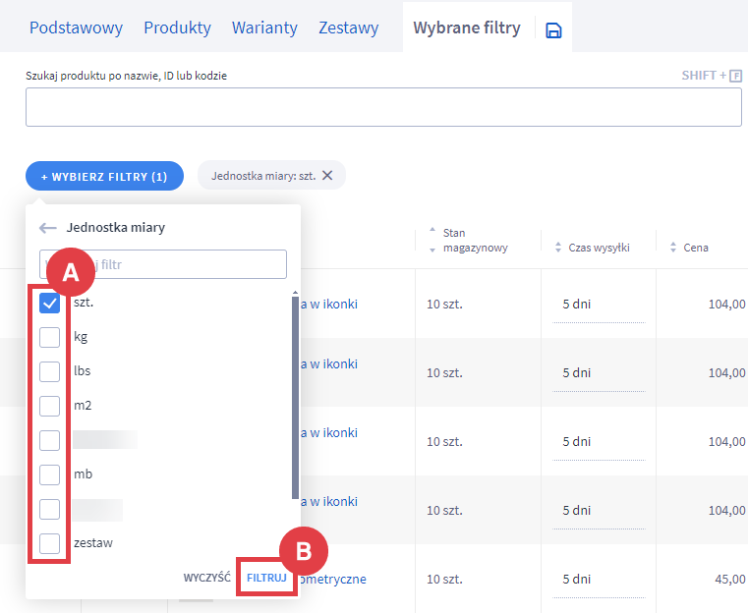Remove the 'Jednostka miary: szt.' filter chip

tap(328, 176)
